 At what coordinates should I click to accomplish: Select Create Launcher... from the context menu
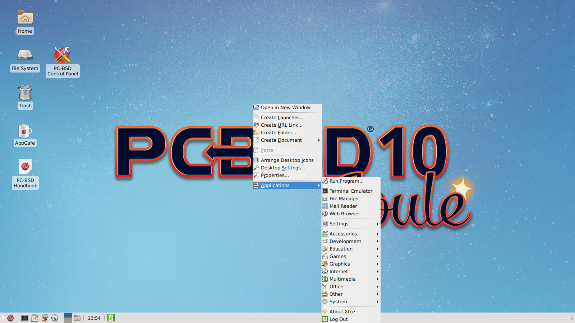pos(287,117)
